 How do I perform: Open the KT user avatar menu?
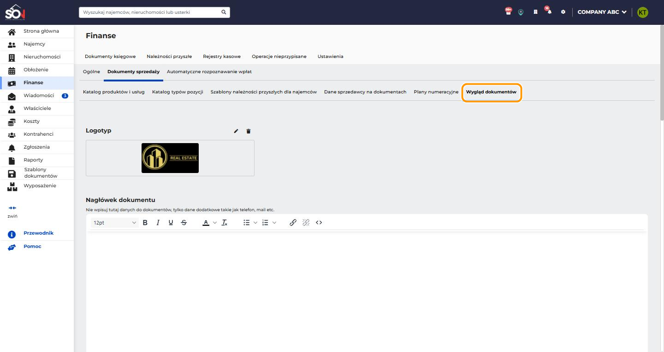click(x=642, y=12)
